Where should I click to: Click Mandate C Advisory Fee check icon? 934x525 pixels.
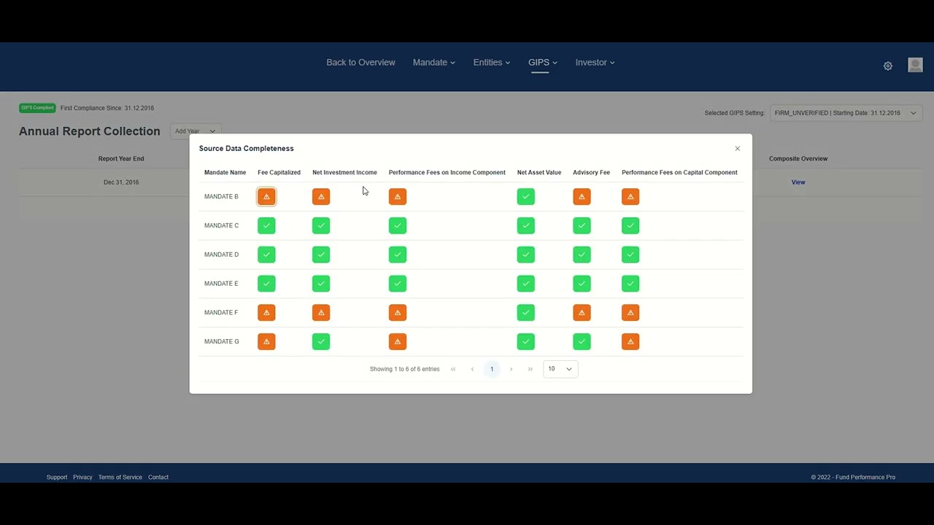pos(582,226)
